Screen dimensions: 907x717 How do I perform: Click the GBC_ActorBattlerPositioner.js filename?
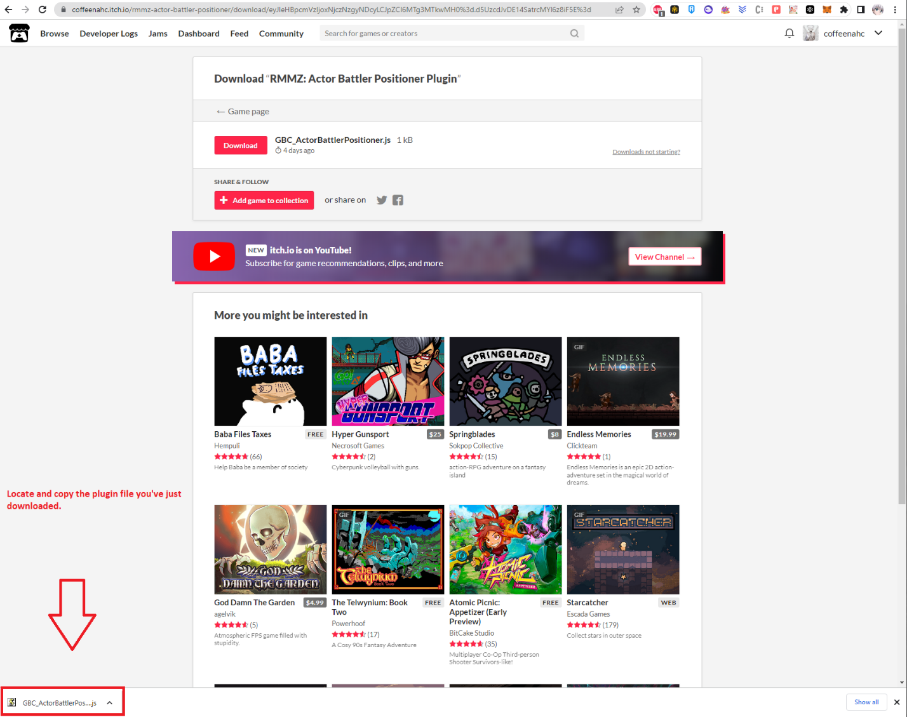pos(333,140)
